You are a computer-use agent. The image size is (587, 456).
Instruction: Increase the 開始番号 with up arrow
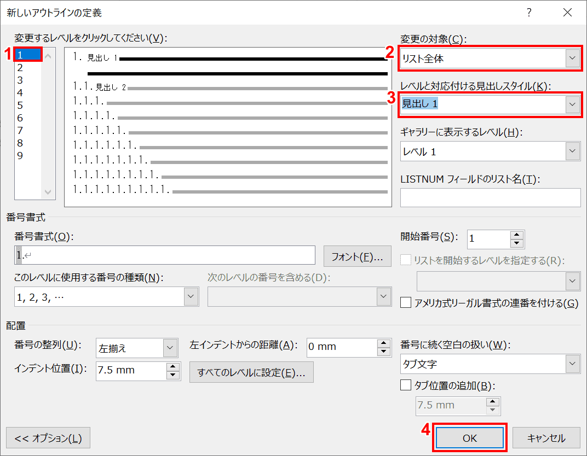pyautogui.click(x=516, y=235)
